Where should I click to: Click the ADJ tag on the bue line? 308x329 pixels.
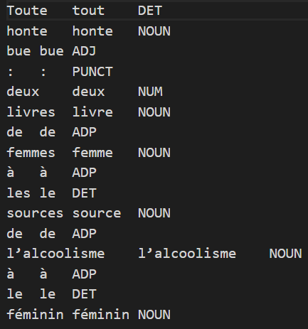[84, 51]
